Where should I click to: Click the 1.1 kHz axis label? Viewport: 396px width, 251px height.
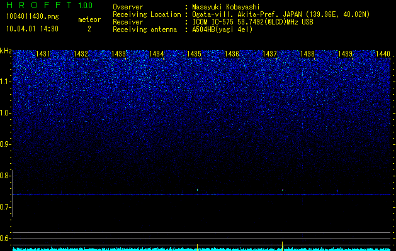5,82
